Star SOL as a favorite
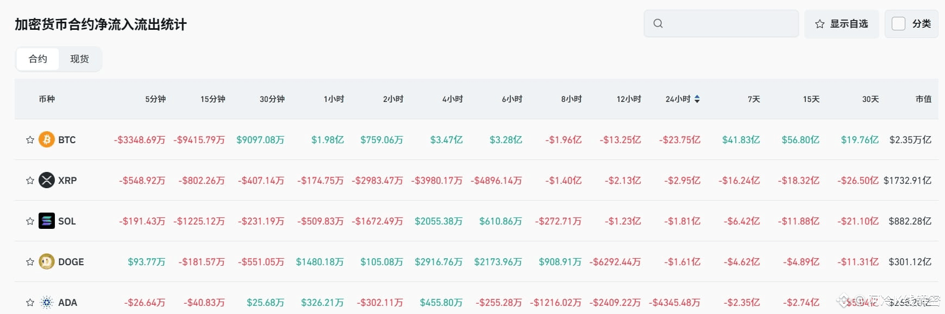The width and height of the screenshot is (945, 314). pos(30,221)
